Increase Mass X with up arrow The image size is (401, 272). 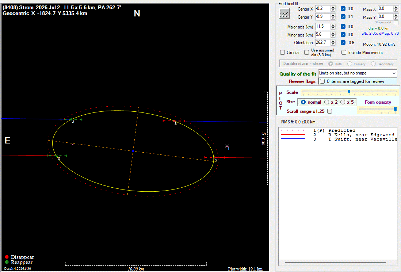396,7
